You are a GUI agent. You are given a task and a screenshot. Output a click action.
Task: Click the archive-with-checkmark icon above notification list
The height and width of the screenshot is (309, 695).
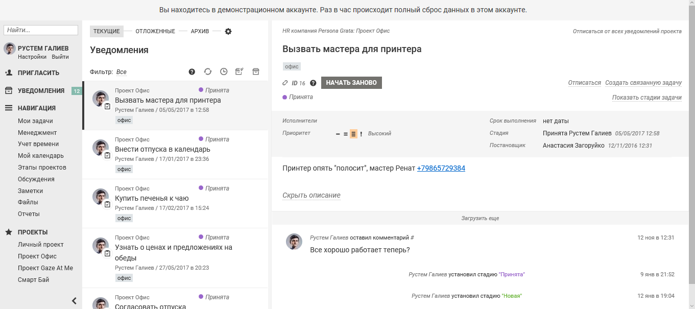click(239, 72)
